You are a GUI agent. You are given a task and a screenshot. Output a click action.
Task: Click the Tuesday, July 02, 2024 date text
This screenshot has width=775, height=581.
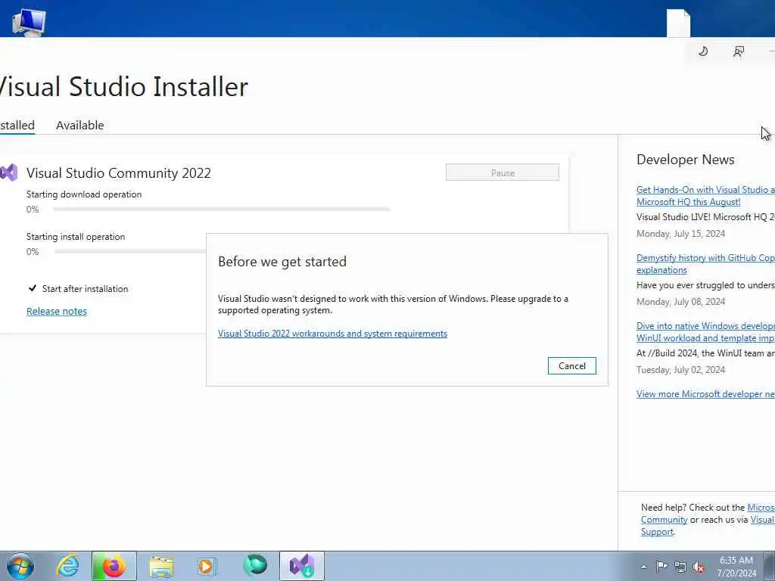click(680, 370)
